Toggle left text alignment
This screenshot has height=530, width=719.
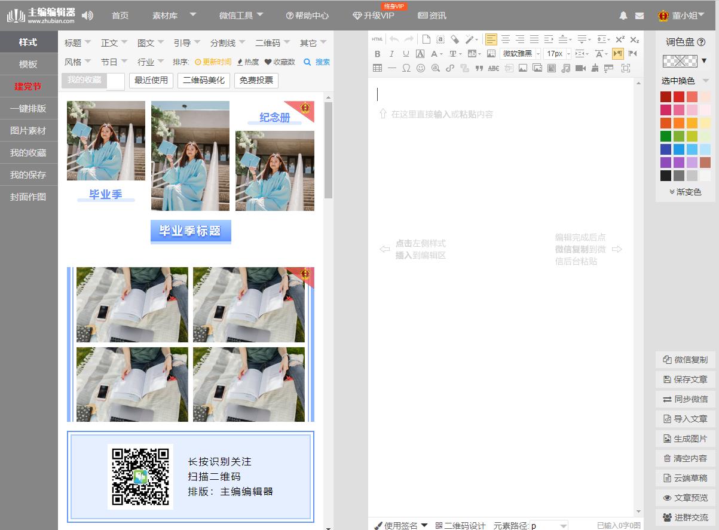(x=491, y=39)
